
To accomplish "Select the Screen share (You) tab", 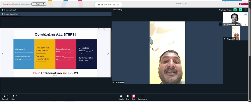I will [x=11, y=14].
